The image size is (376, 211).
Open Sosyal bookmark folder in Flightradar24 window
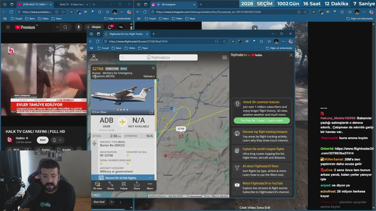click(x=103, y=48)
